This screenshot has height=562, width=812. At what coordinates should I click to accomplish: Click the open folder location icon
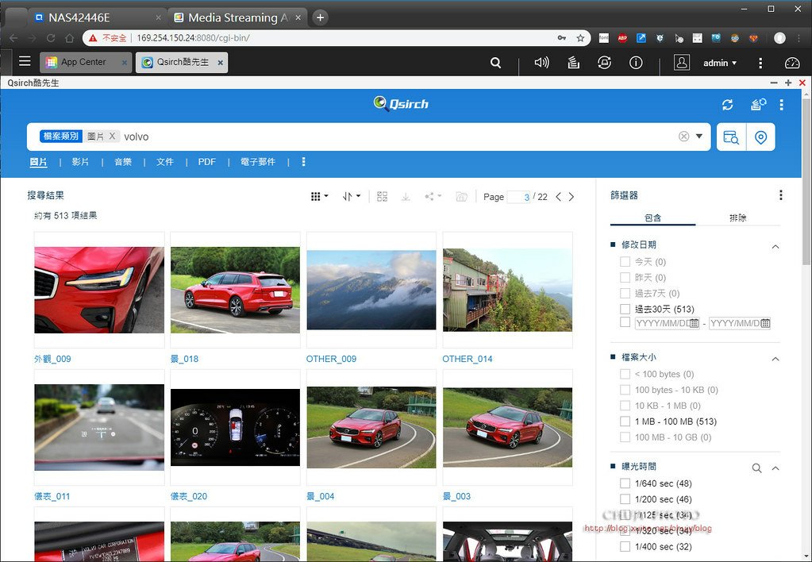click(461, 196)
